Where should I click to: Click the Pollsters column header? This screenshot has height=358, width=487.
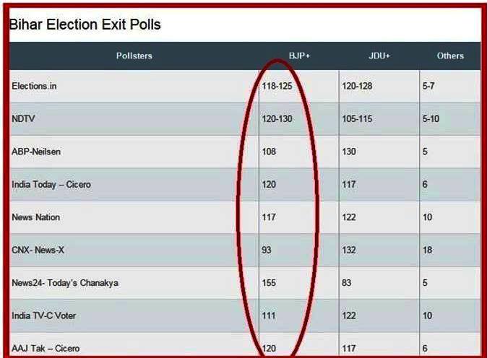tap(134, 56)
